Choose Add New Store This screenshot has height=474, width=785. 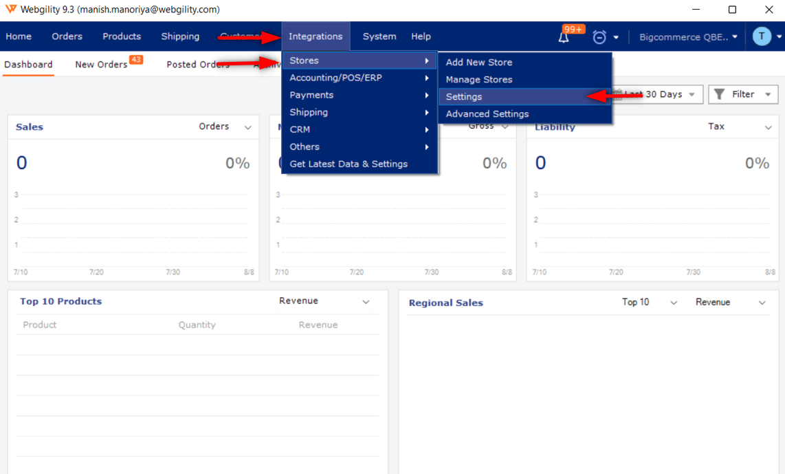pos(525,62)
